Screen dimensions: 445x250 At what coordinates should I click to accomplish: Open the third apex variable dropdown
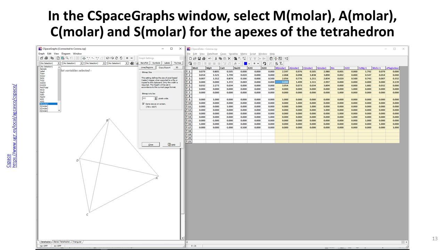tap(104, 64)
